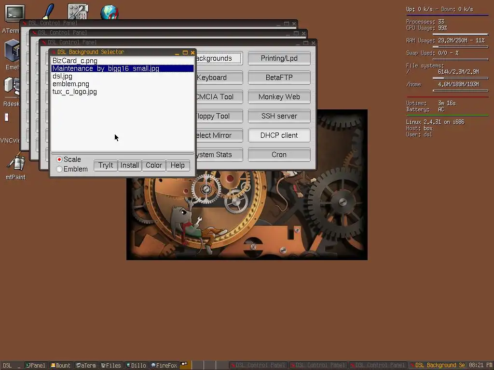Screen dimensions: 494x370
Task: Open Files from the taskbar
Action: 111,365
